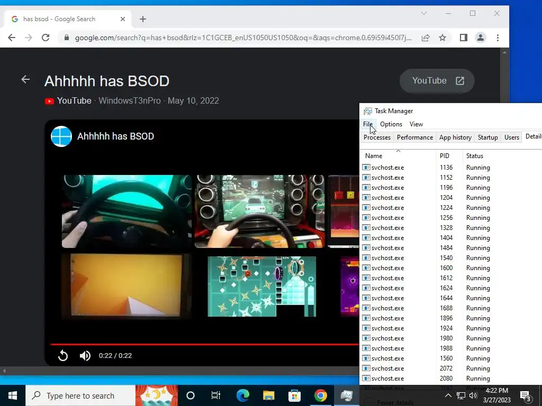Switch to the Processes tab

[x=377, y=137]
